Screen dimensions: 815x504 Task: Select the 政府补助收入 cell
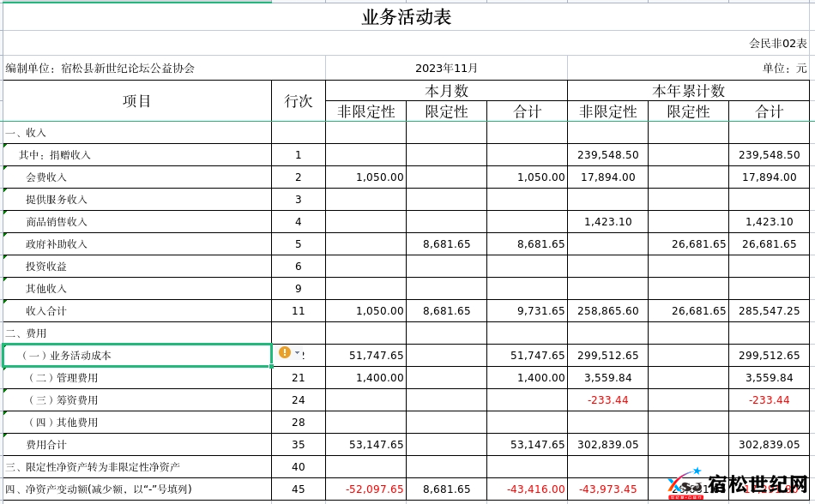137,244
